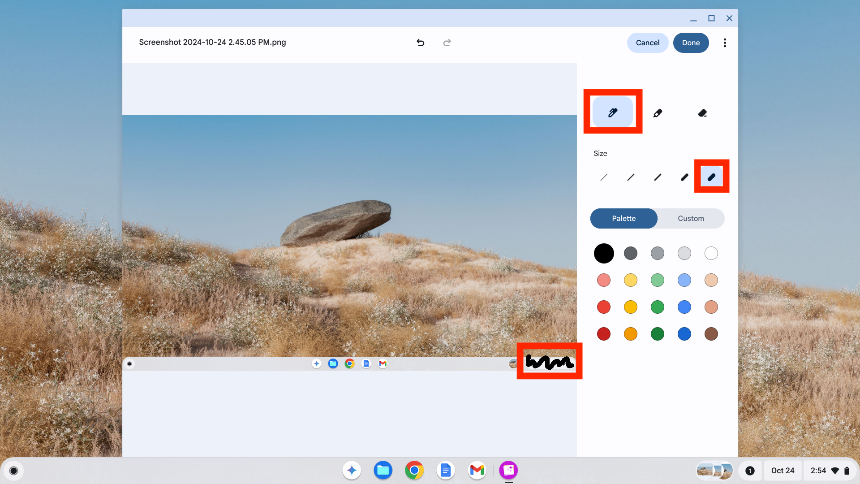
Task: Pick the medium green swatch
Action: 658,307
